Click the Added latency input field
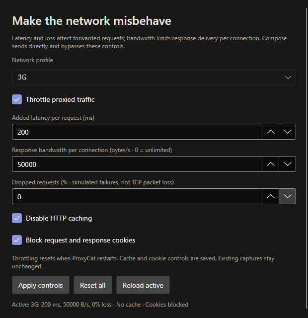Screen dimensions: 308x318 pyautogui.click(x=137, y=132)
